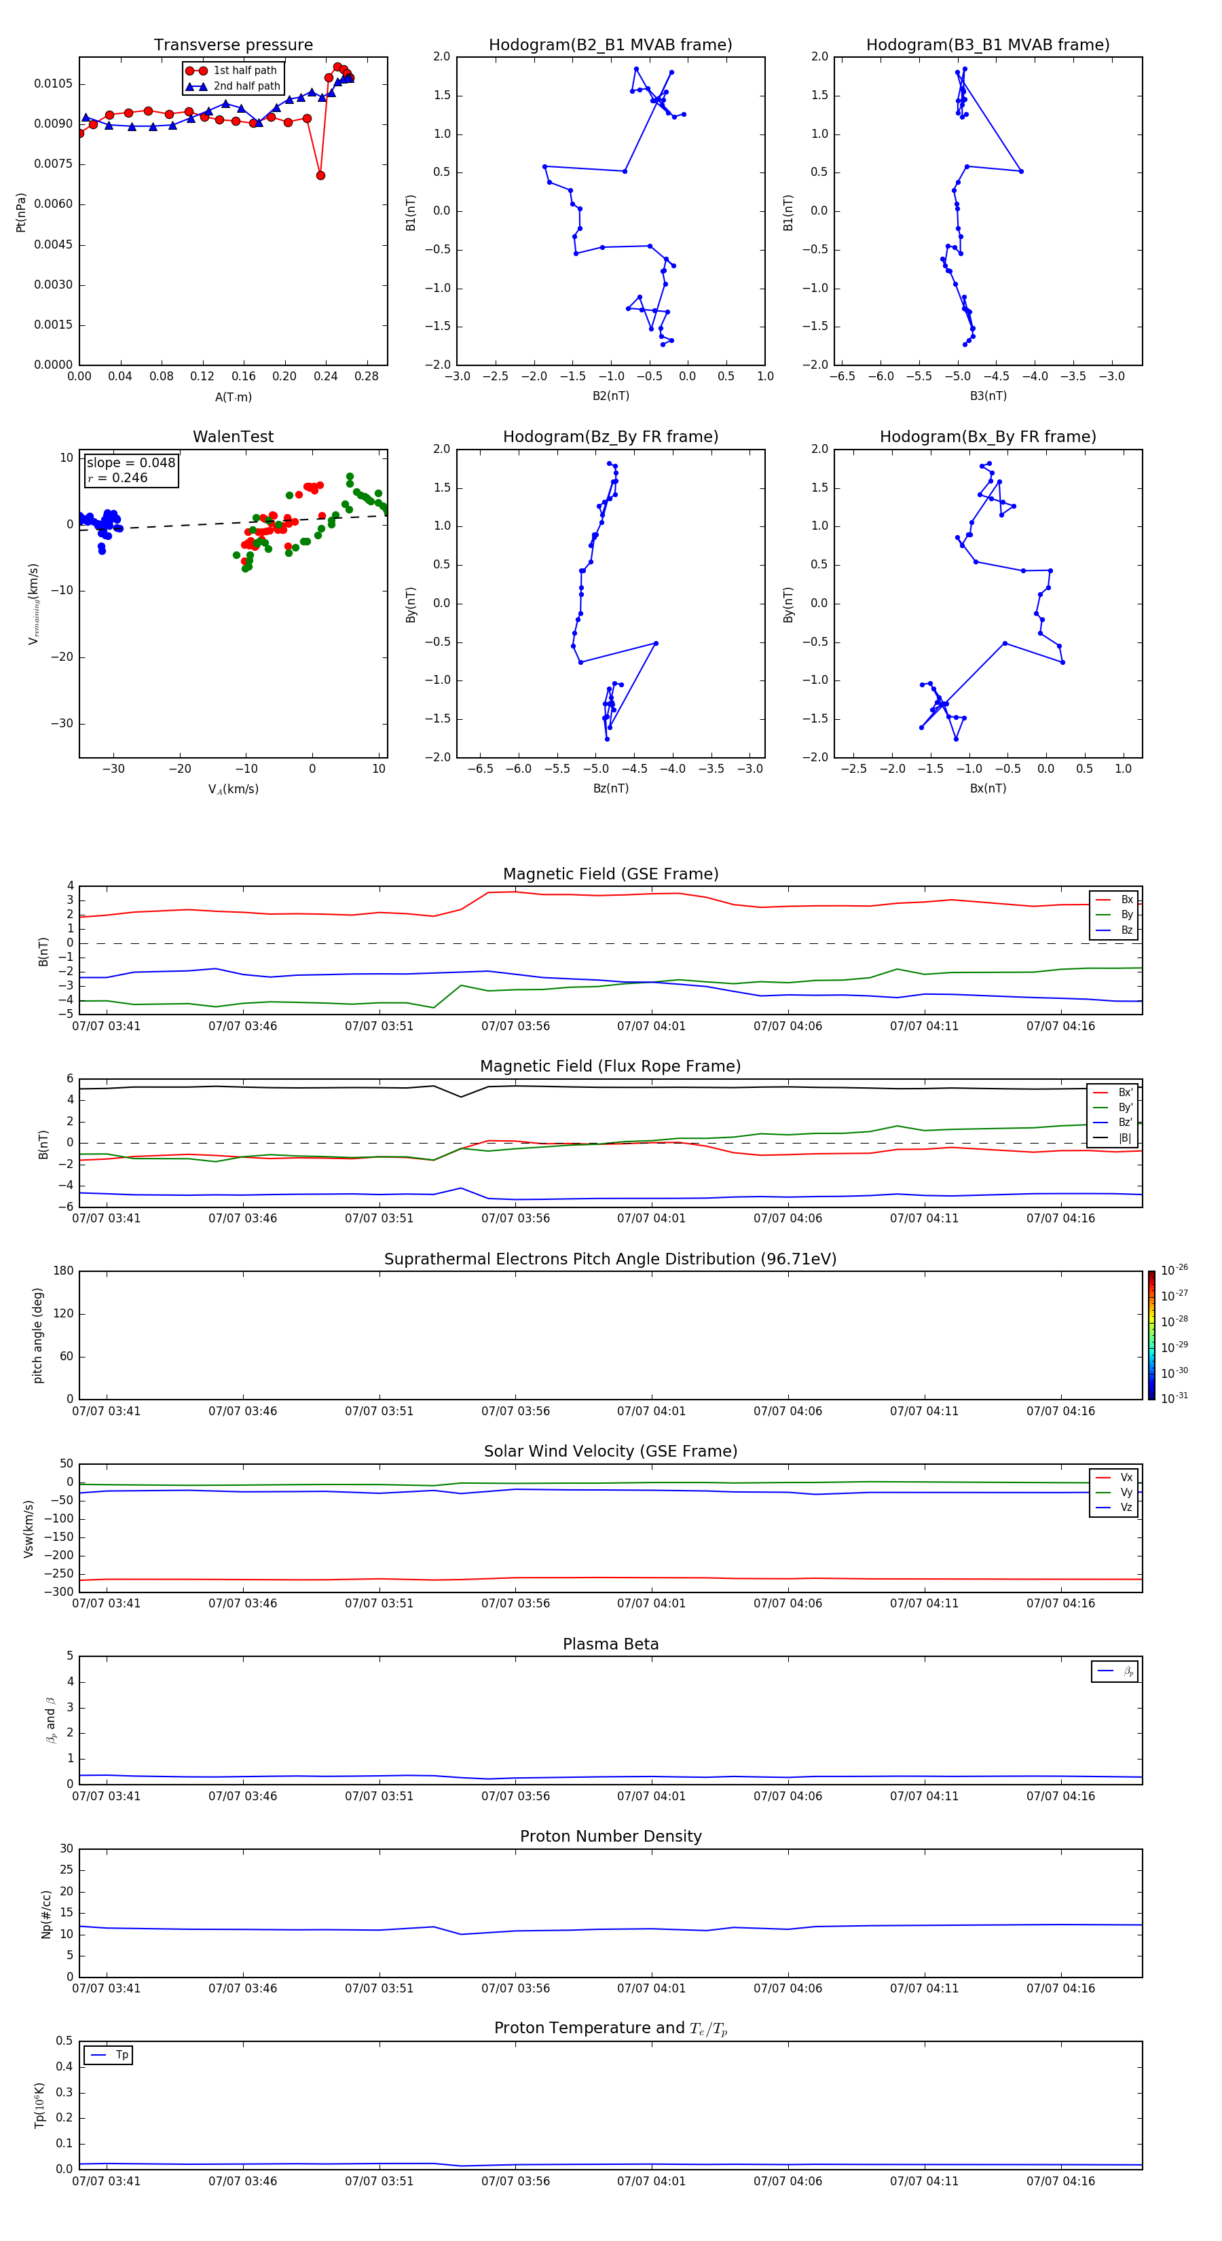Click the Tp legend box in Proton Temperature plot
Screen dimensions: 1222x2241
tap(109, 2055)
